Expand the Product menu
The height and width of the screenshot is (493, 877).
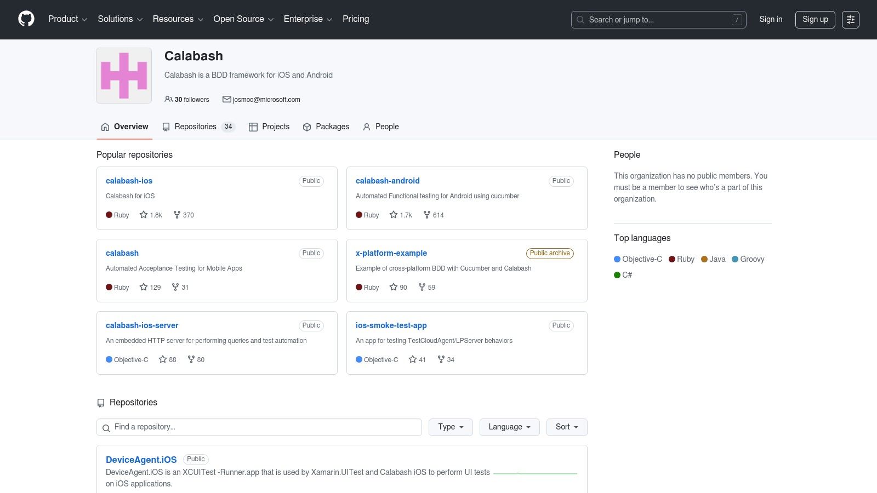[67, 19]
